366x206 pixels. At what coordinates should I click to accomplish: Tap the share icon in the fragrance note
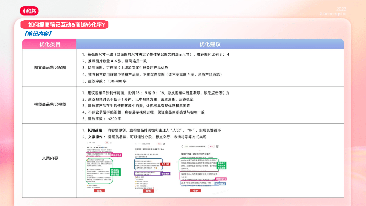(x=110, y=143)
